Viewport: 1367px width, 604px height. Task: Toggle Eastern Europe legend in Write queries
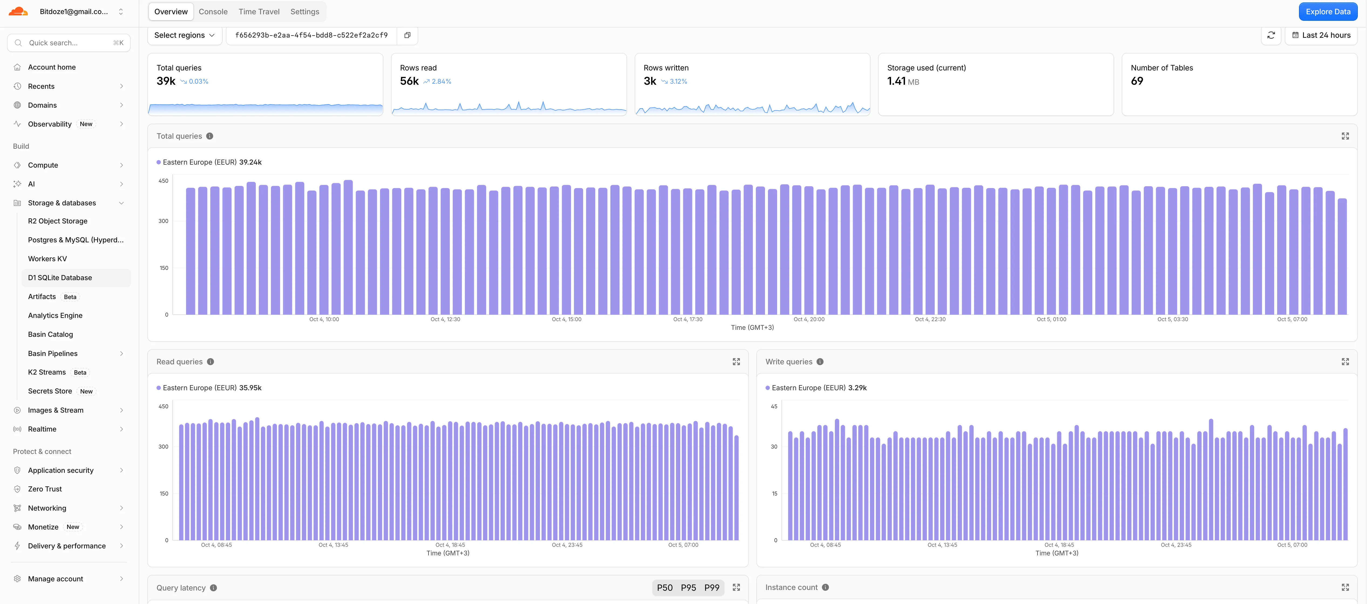[816, 388]
